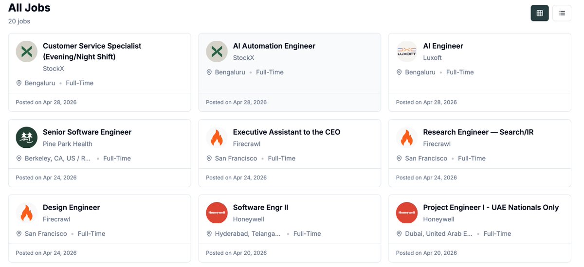
Task: Click location pin on Research Engineer card
Action: point(400,159)
